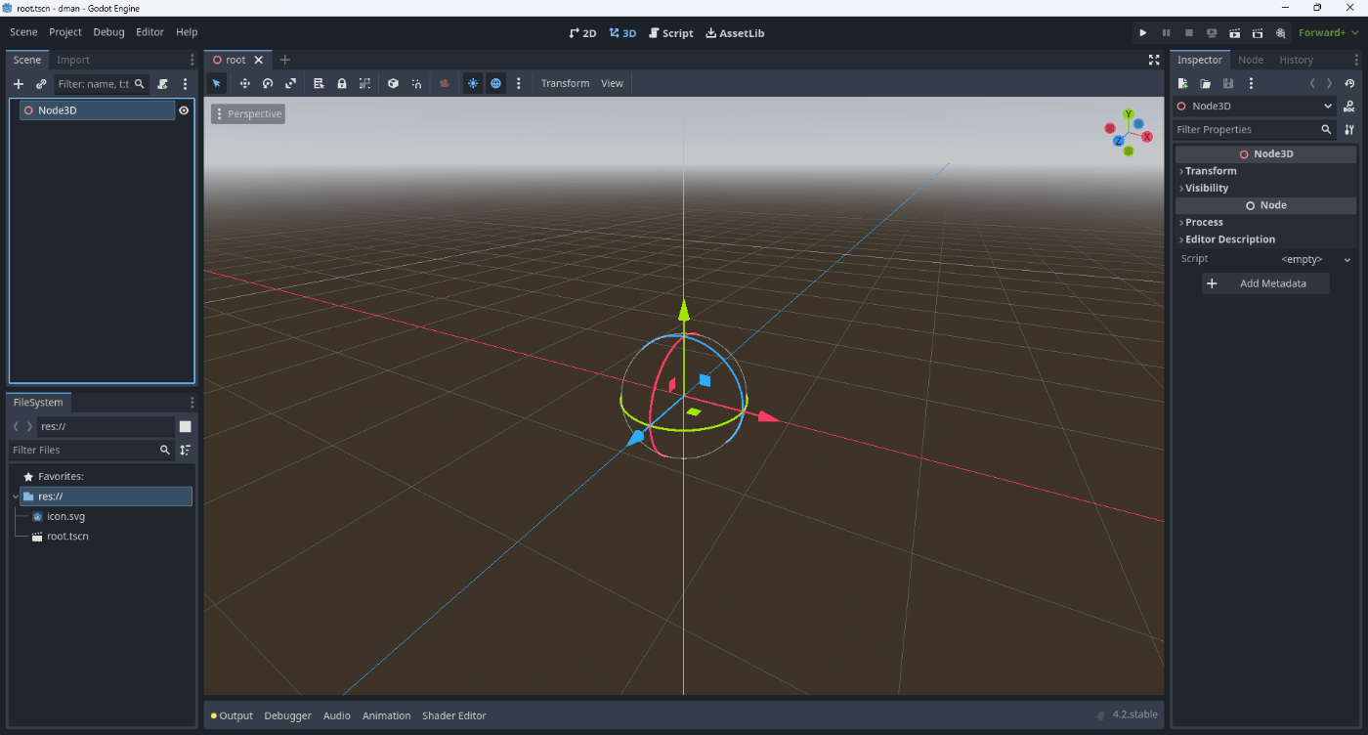Toggle Use Snap magnet icon
1368x735 pixels.
pos(416,83)
